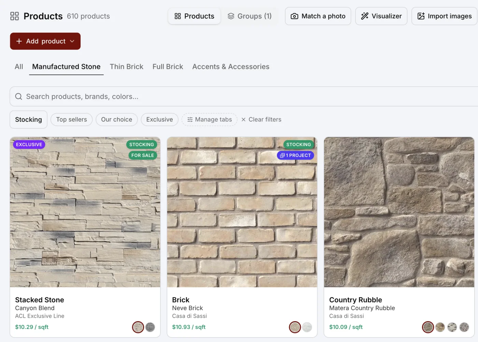Toggle the Our choice filter chip
The height and width of the screenshot is (342, 478).
116,119
